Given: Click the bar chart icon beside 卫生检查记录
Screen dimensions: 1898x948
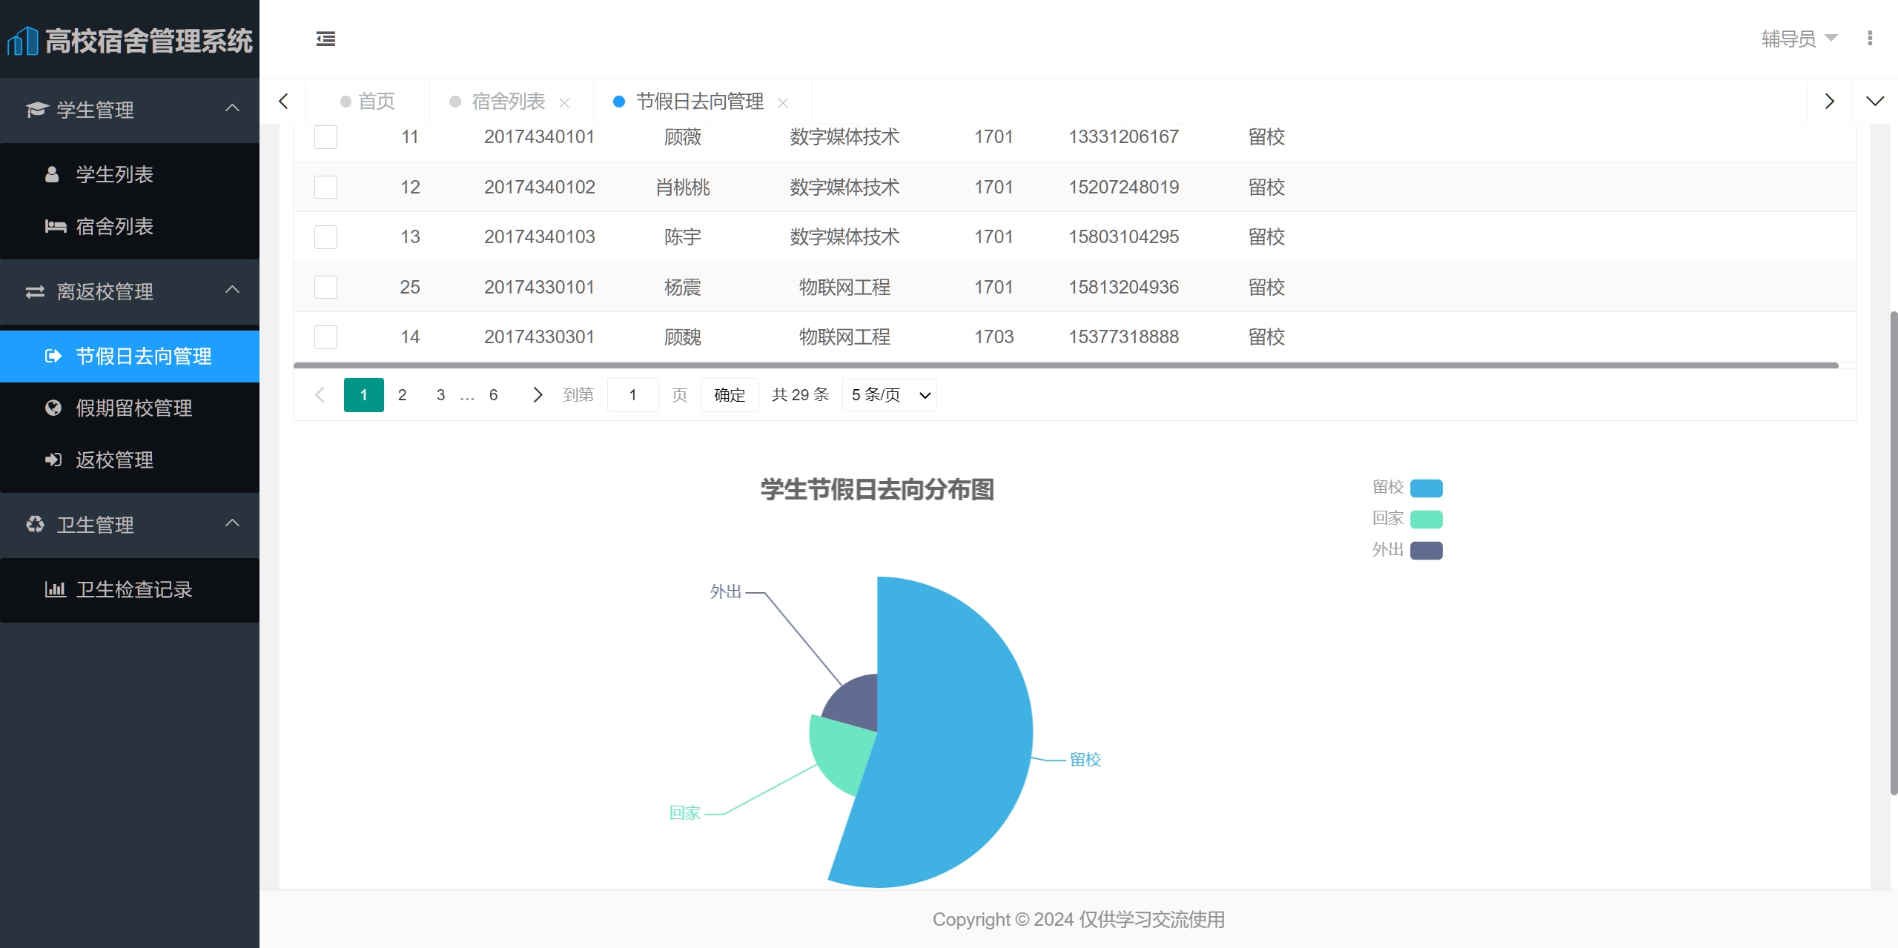Looking at the screenshot, I should point(56,589).
